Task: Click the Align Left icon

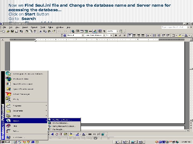Action: (130, 35)
